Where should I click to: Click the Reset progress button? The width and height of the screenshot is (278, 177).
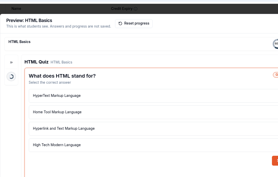point(134,24)
